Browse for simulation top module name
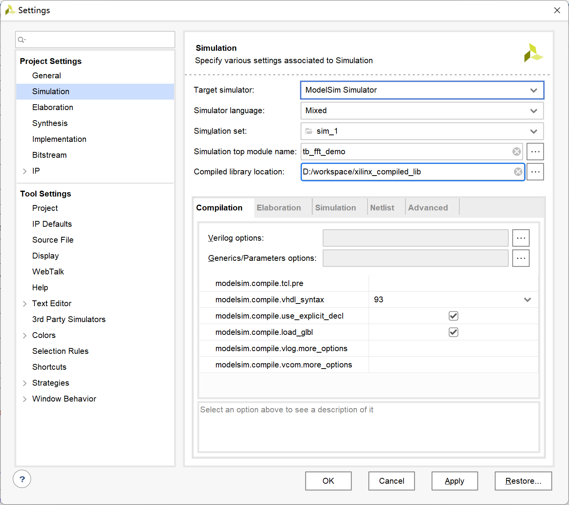Viewport: 569px width, 505px height. tap(535, 152)
